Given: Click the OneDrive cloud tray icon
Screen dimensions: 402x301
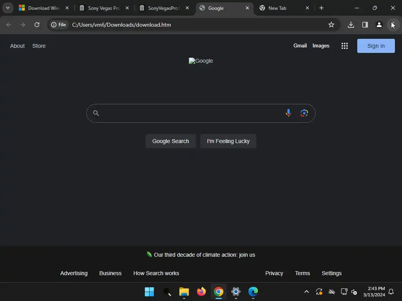Looking at the screenshot, I should click(x=331, y=292).
